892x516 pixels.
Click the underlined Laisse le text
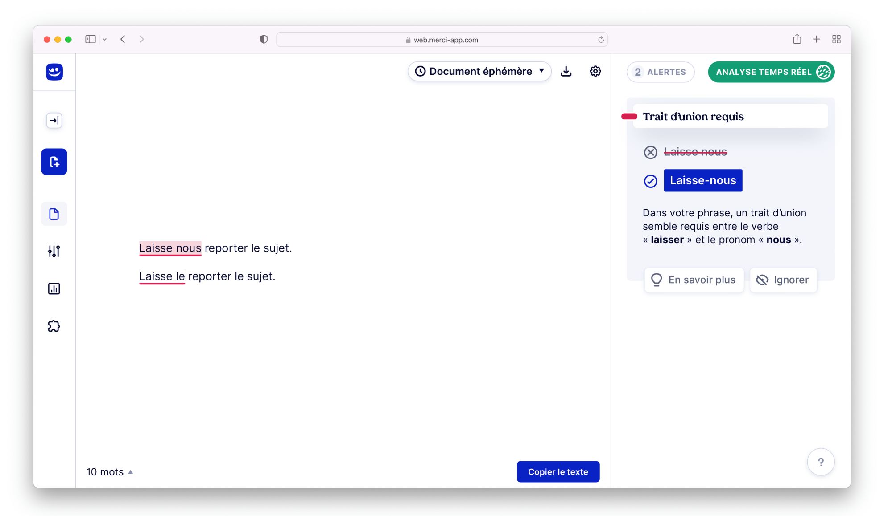tap(162, 276)
